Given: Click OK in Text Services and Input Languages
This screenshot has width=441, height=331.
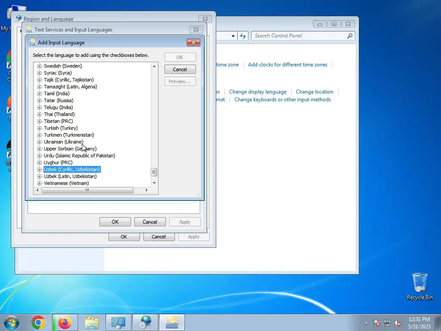Looking at the screenshot, I should tap(115, 222).
